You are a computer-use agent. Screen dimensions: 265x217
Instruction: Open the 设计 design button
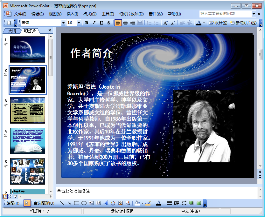(218, 23)
